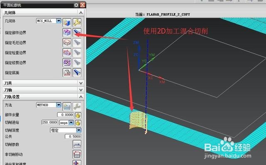The image size is (266, 165).
Task: Open the 切削深度 恒定 dropdown
Action: coord(79,130)
